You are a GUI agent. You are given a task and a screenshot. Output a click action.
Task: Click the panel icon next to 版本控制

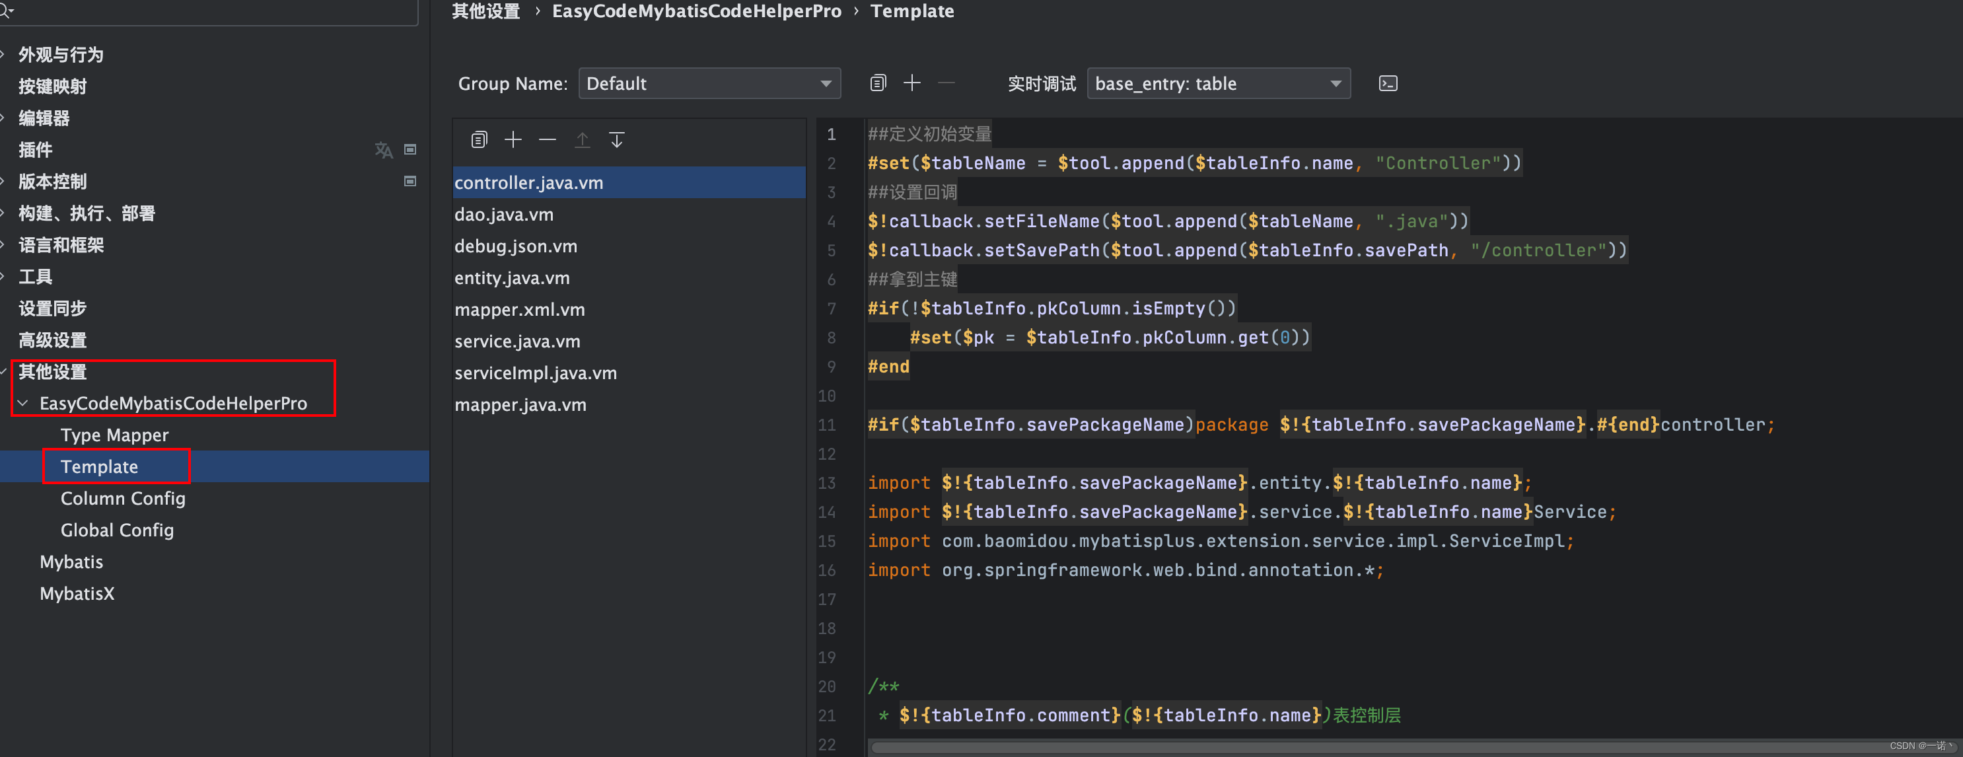click(x=410, y=182)
